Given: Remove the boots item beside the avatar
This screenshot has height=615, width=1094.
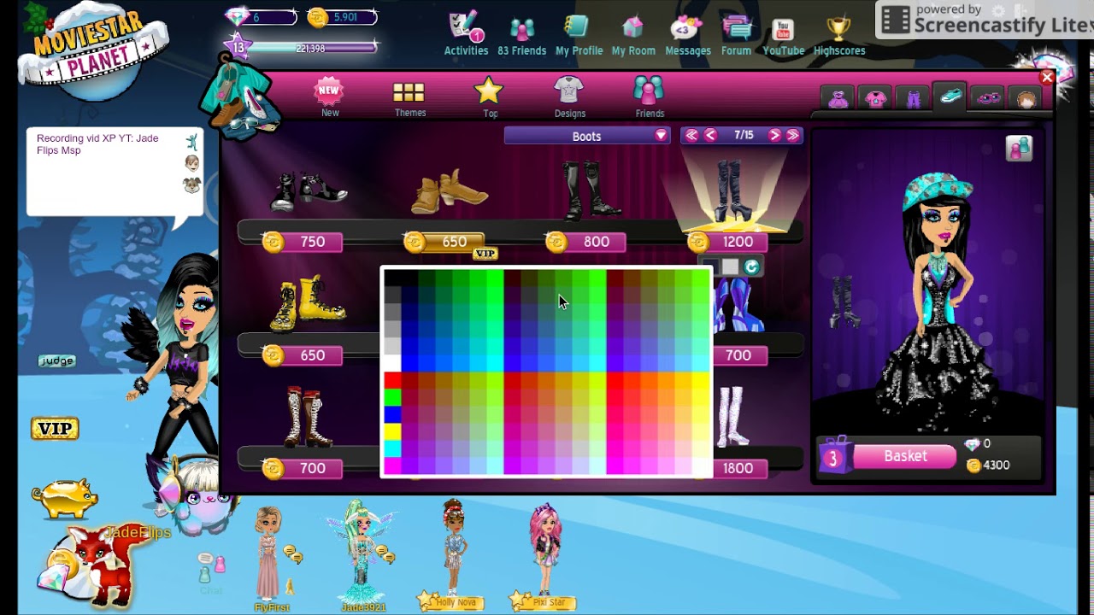Looking at the screenshot, I should (843, 302).
